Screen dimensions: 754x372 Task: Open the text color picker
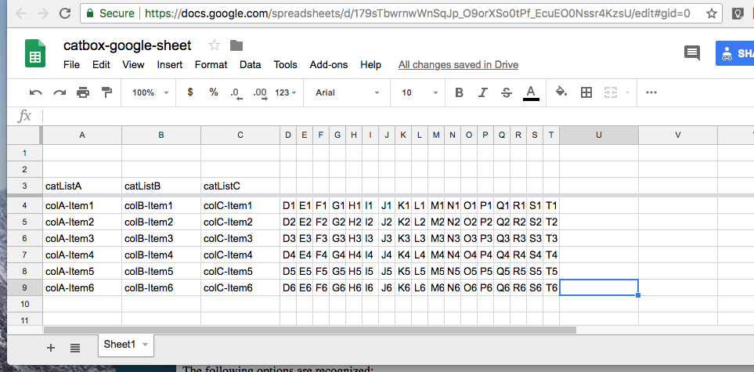[x=531, y=93]
